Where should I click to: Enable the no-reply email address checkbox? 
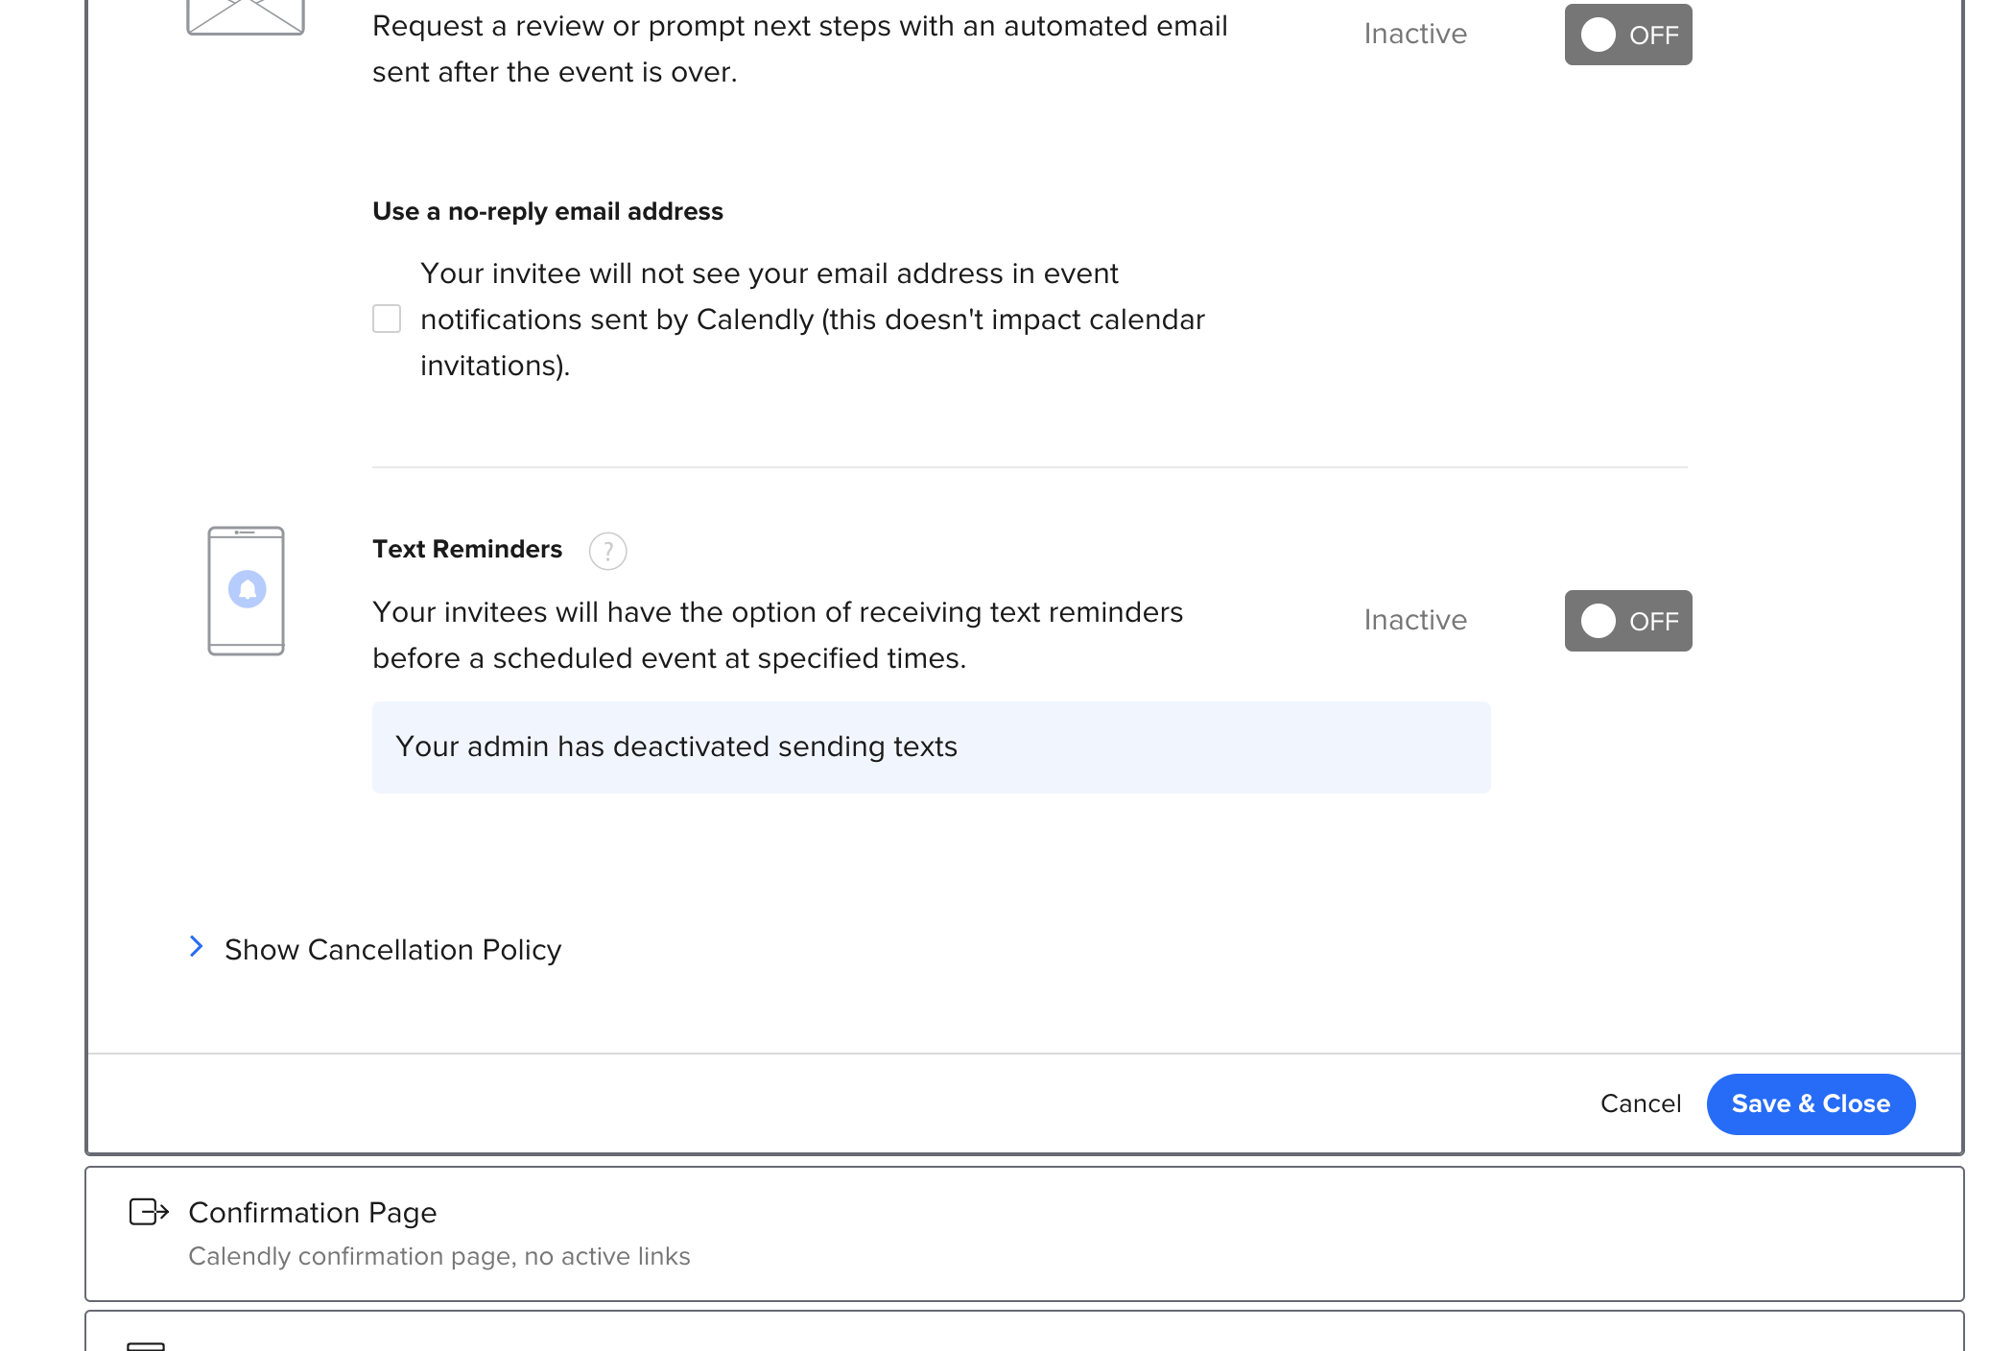pyautogui.click(x=387, y=319)
